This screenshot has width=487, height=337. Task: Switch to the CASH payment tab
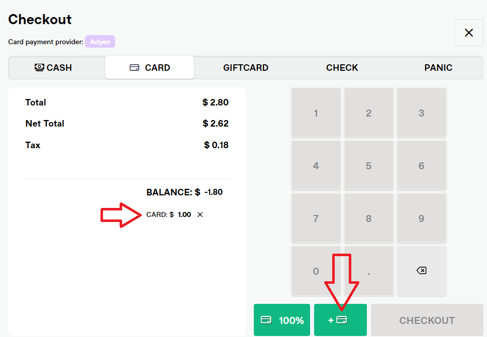tap(53, 67)
